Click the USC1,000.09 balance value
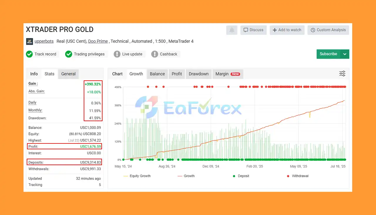This screenshot has height=215, width=376. coord(90,128)
